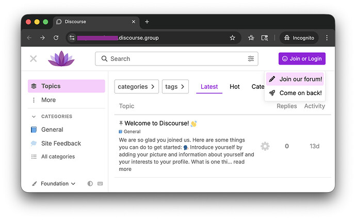Image resolution: width=356 pixels, height=220 pixels.
Task: Click the magnifier icon in the search box
Action: 104,59
